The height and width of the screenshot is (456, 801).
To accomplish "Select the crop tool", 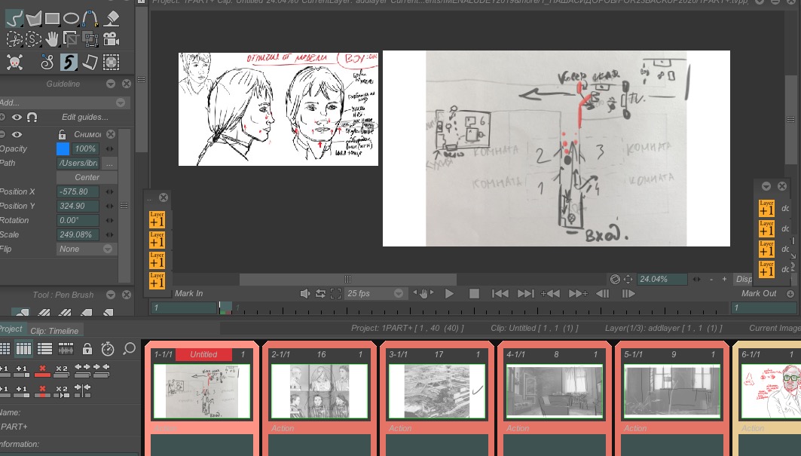I will pyautogui.click(x=71, y=39).
